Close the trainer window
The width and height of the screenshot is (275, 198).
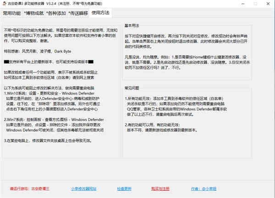click(x=268, y=4)
